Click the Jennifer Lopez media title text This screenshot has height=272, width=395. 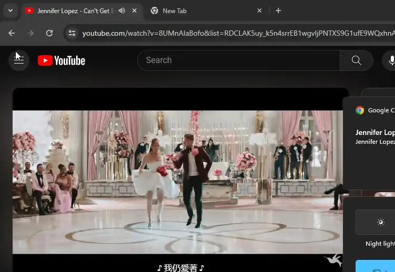point(375,132)
